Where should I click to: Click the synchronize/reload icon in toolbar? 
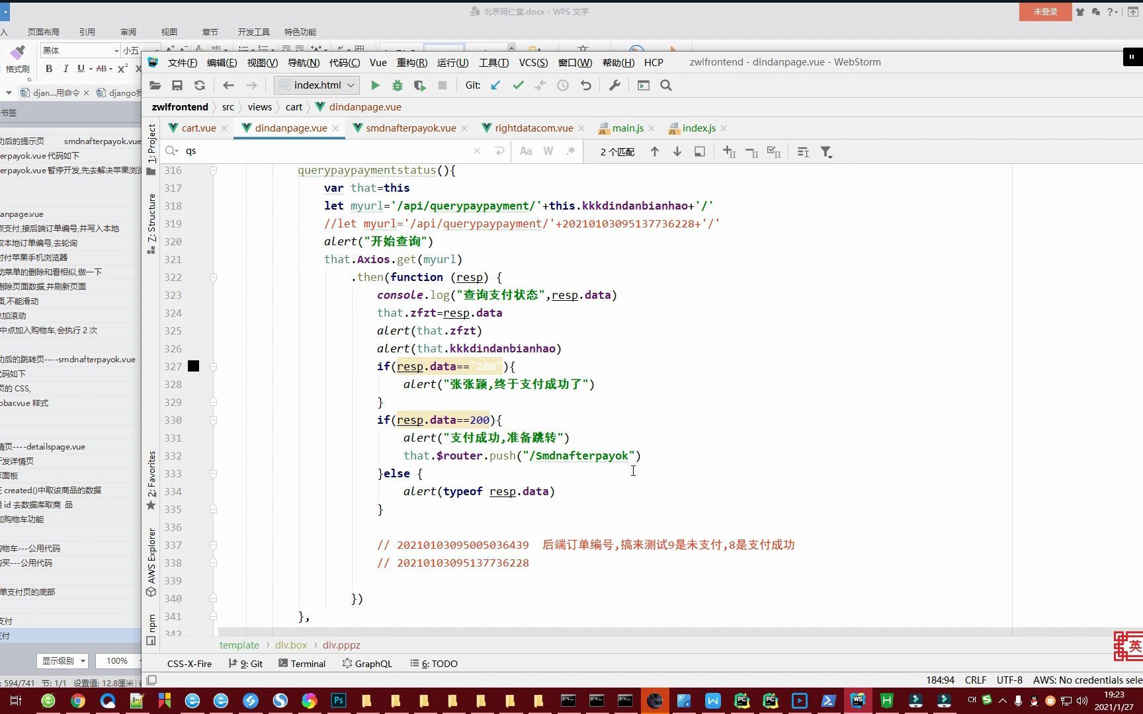200,85
